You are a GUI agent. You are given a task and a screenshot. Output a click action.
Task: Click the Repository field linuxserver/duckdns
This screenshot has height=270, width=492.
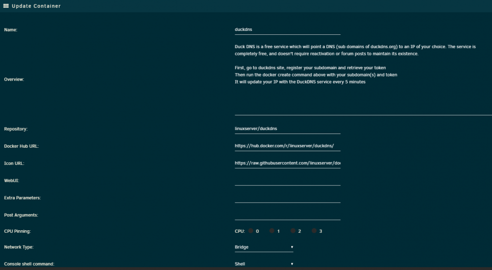[x=287, y=129]
